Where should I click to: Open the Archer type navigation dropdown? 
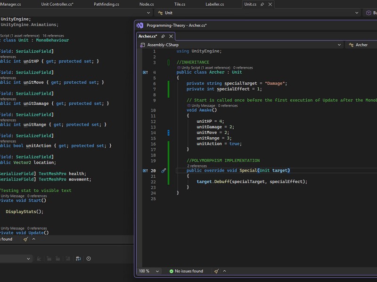pyautogui.click(x=361, y=45)
